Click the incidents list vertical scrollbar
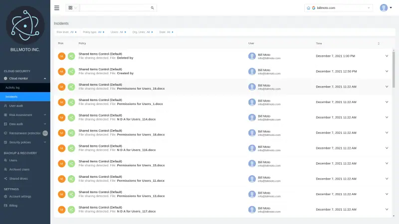 (394, 70)
